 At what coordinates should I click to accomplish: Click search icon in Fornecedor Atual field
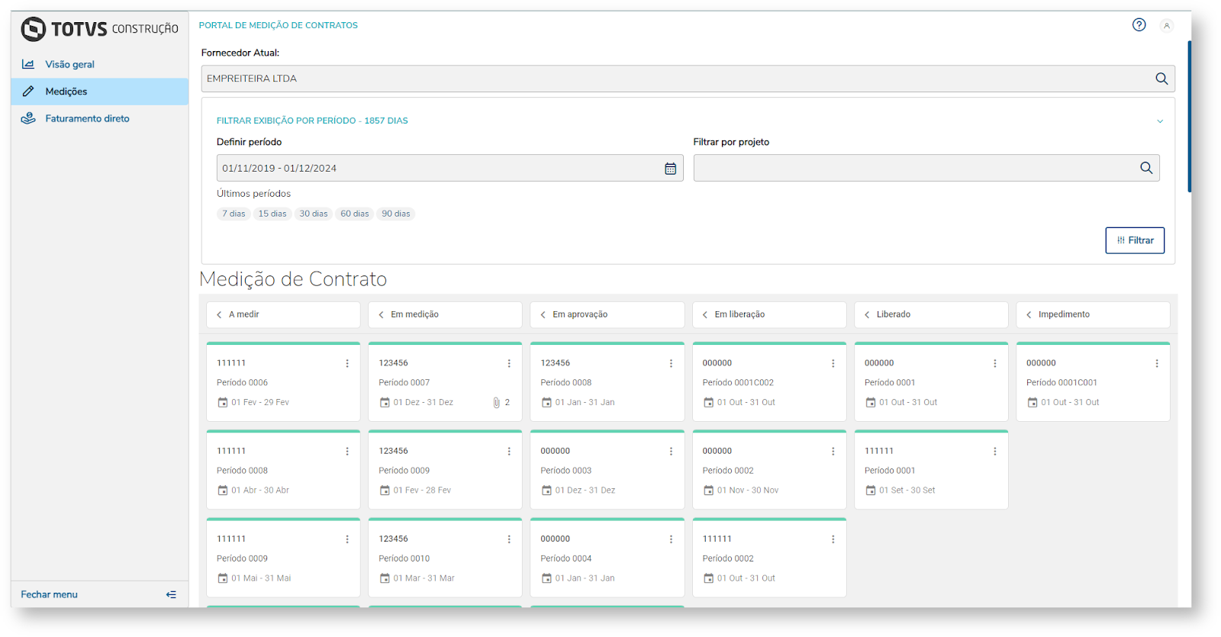click(x=1161, y=79)
